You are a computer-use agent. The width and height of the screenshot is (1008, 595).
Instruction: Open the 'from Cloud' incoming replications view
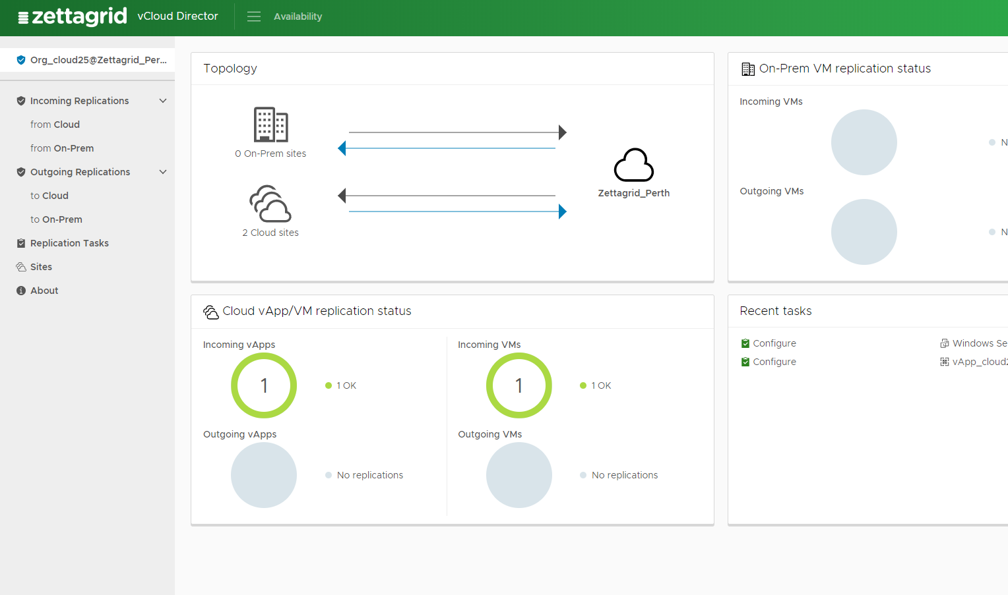(55, 124)
